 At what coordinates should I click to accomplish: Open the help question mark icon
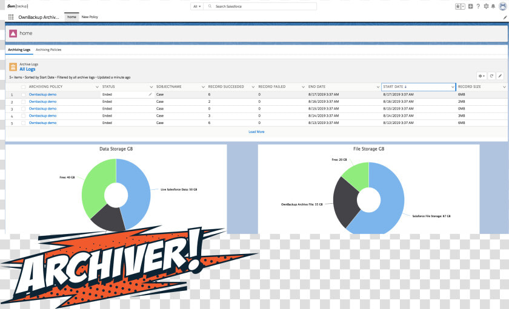(x=478, y=6)
